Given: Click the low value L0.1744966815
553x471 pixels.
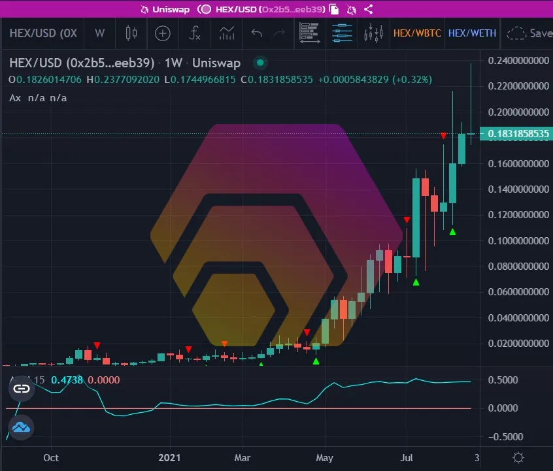Looking at the screenshot, I should point(200,80).
